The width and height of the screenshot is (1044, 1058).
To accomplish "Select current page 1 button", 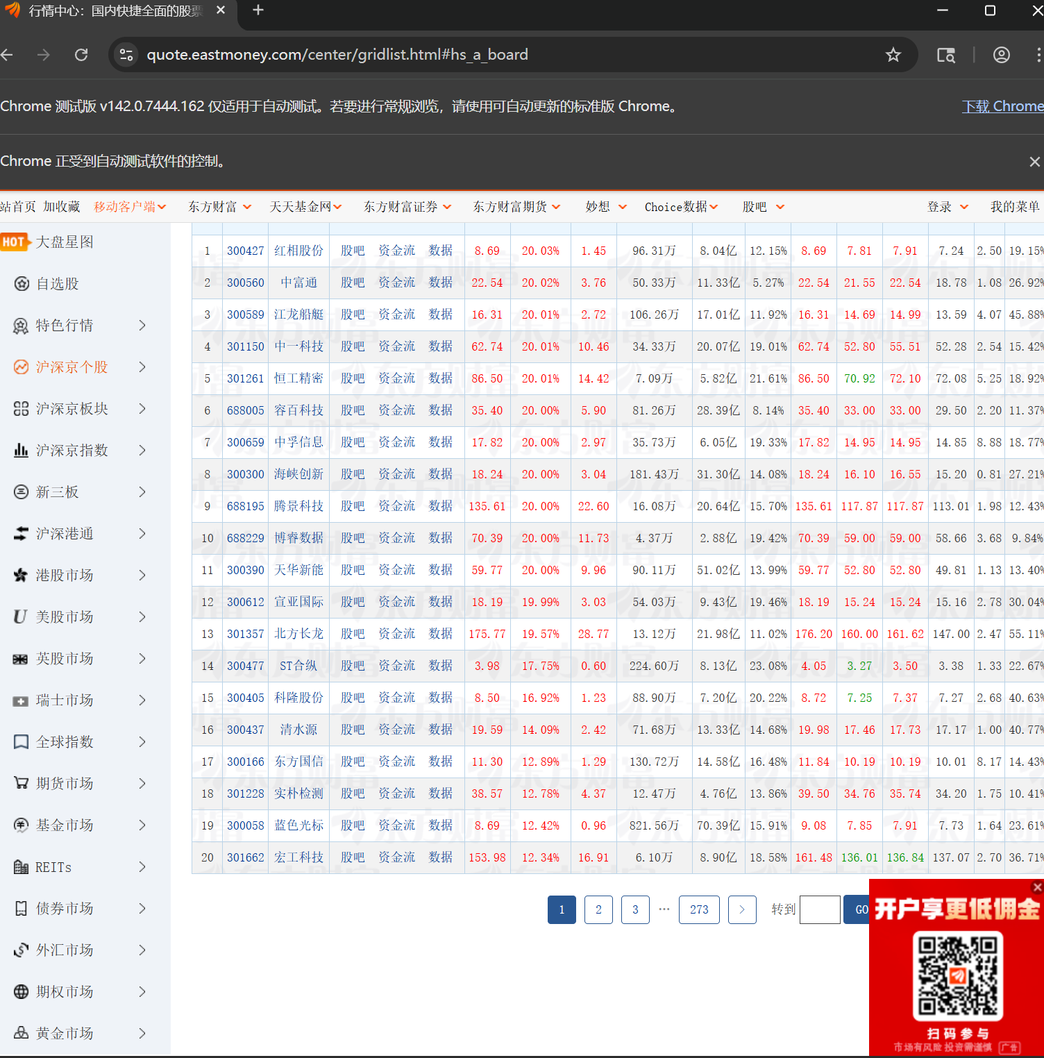I will point(562,909).
